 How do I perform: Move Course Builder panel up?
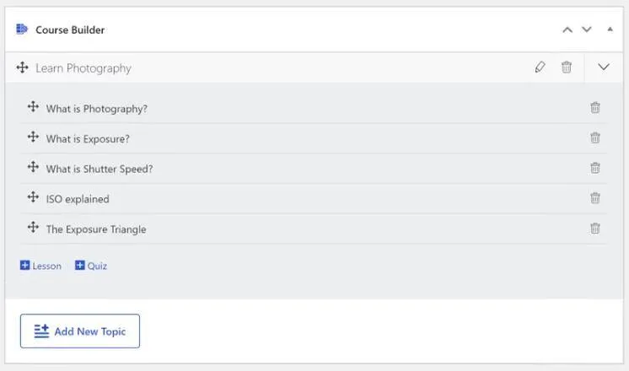coord(567,30)
